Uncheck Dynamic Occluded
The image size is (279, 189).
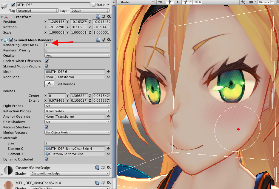[x=47, y=159]
